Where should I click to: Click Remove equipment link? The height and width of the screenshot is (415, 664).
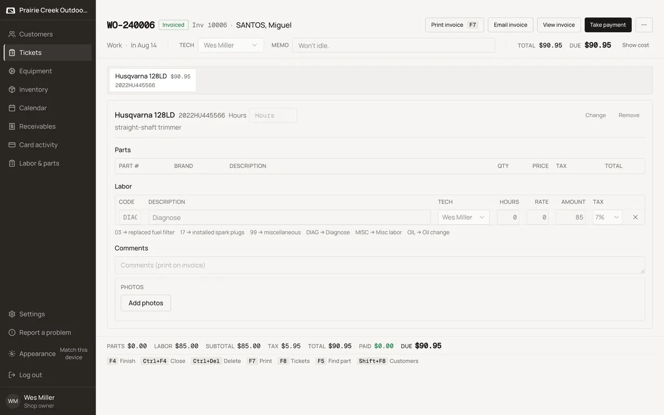tap(629, 115)
